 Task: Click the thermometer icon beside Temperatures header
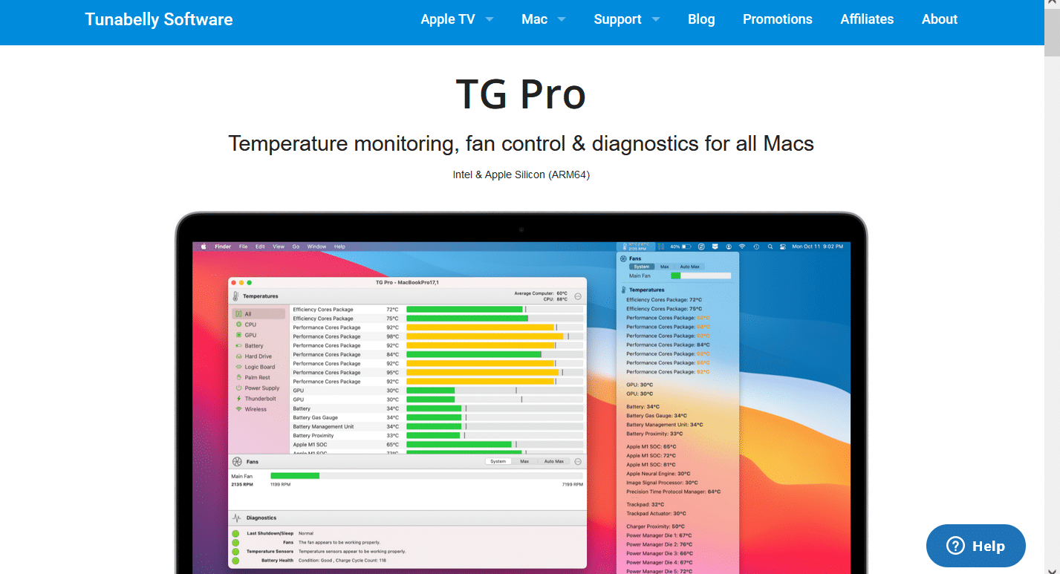pyautogui.click(x=235, y=296)
